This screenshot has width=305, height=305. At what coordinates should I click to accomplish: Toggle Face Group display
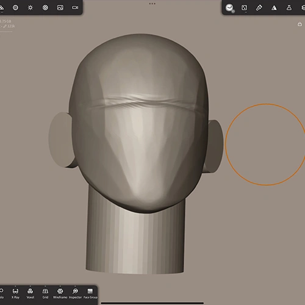(x=90, y=293)
